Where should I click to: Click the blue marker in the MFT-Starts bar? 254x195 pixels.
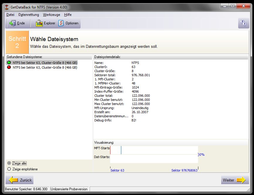pos(121,150)
